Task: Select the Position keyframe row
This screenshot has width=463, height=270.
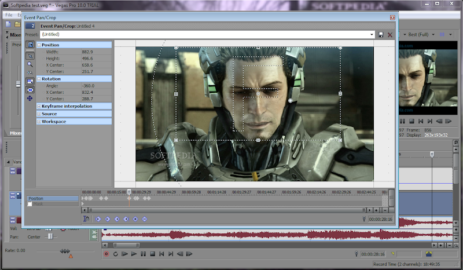Action: [x=53, y=198]
